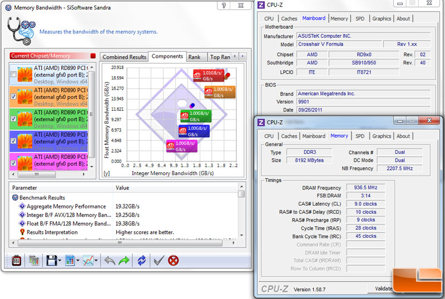This screenshot has height=299, width=445.
Task: Click the CPU-Z Mainboard window title icon
Action: (x=261, y=5)
